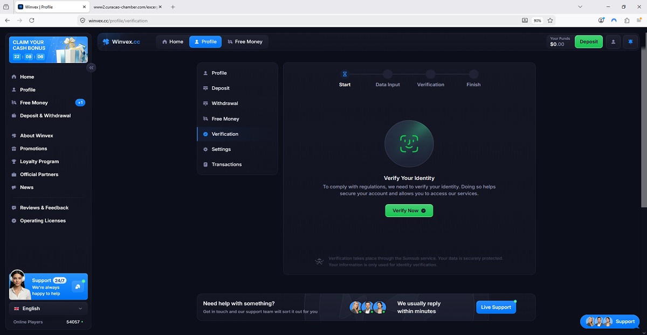Open Withdrawal in profile side menu

[237, 103]
